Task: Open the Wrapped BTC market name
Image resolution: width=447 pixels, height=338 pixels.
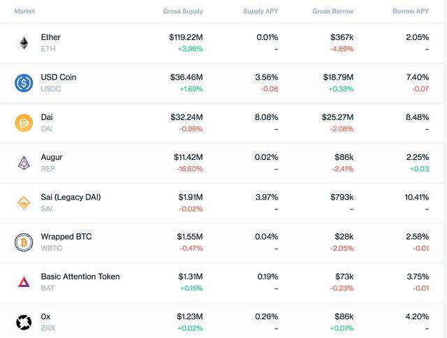Action: pos(66,236)
